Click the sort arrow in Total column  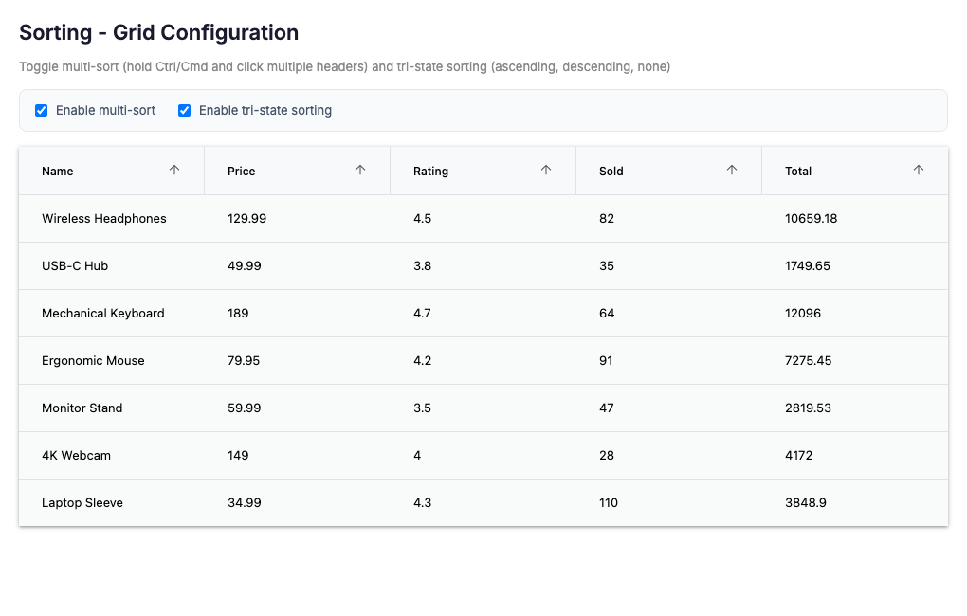(x=918, y=171)
